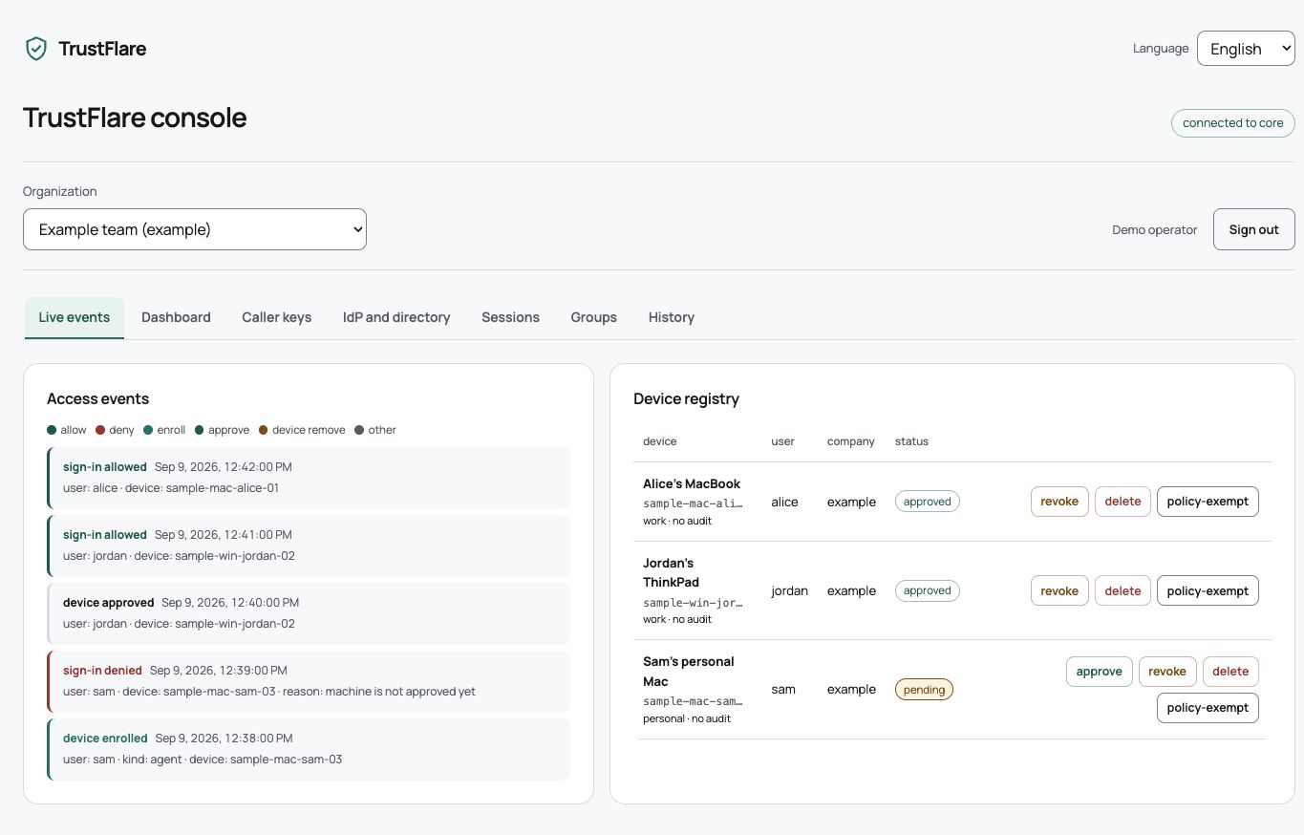Click user alice in the device registry
The image size is (1304, 835).
click(x=784, y=502)
